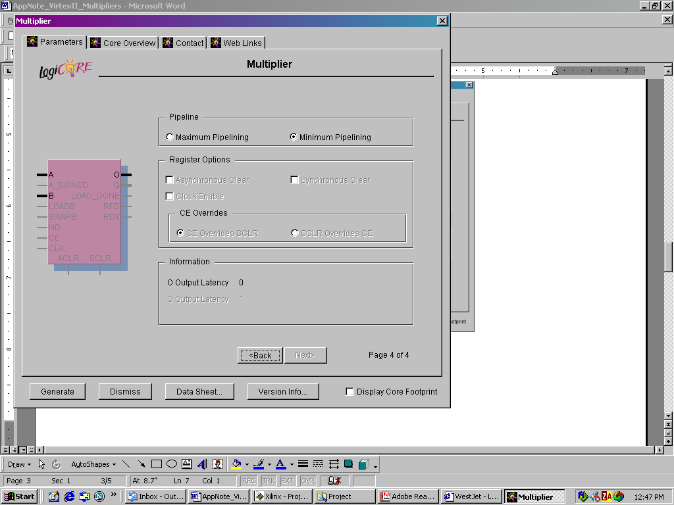This screenshot has height=505, width=674.
Task: Insert a Text Box from Drawing toolbar
Action: pos(187,464)
